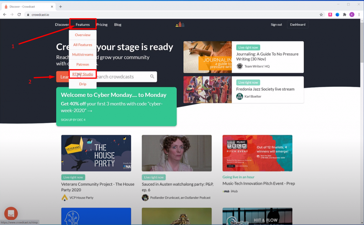This screenshot has height=225, width=364.
Task: Open Sauced in Austen watchalong party title
Action: (178, 187)
